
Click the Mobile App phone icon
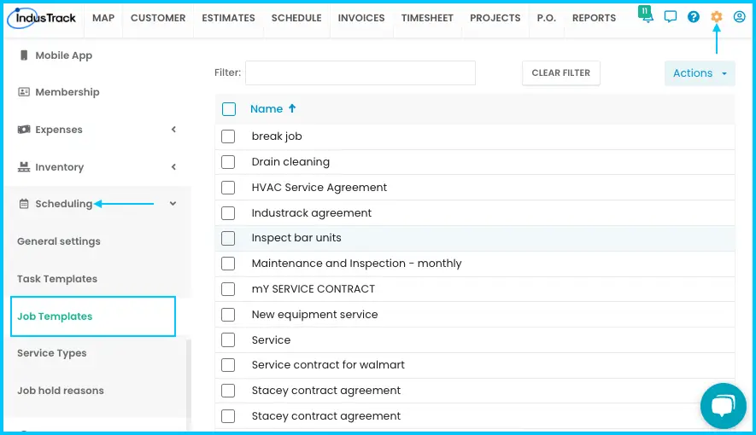pyautogui.click(x=24, y=55)
